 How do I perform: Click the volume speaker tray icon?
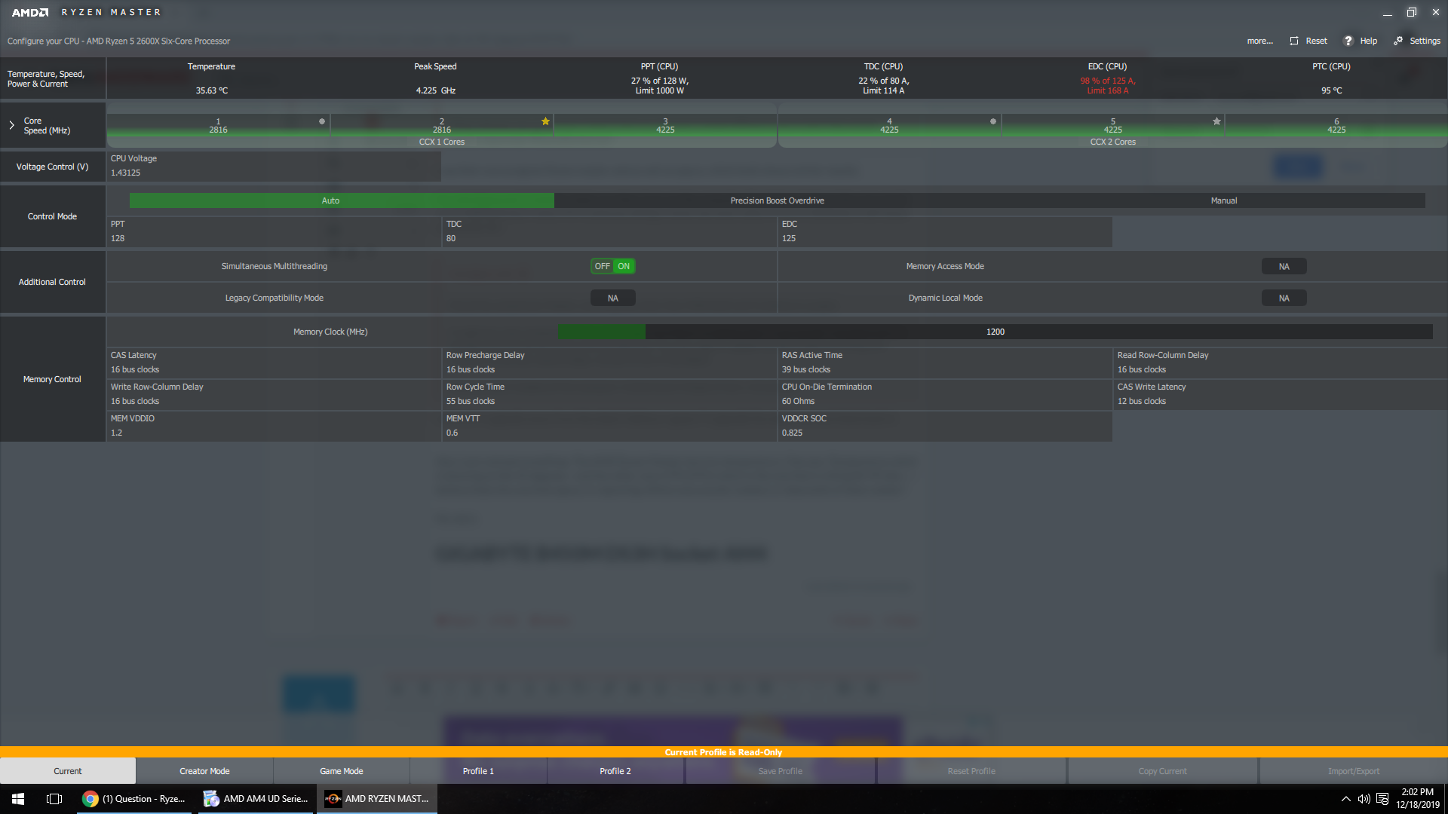tap(1364, 799)
